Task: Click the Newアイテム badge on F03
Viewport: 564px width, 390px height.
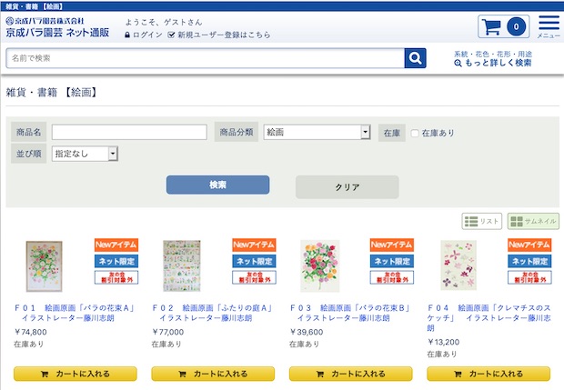Action: 392,245
